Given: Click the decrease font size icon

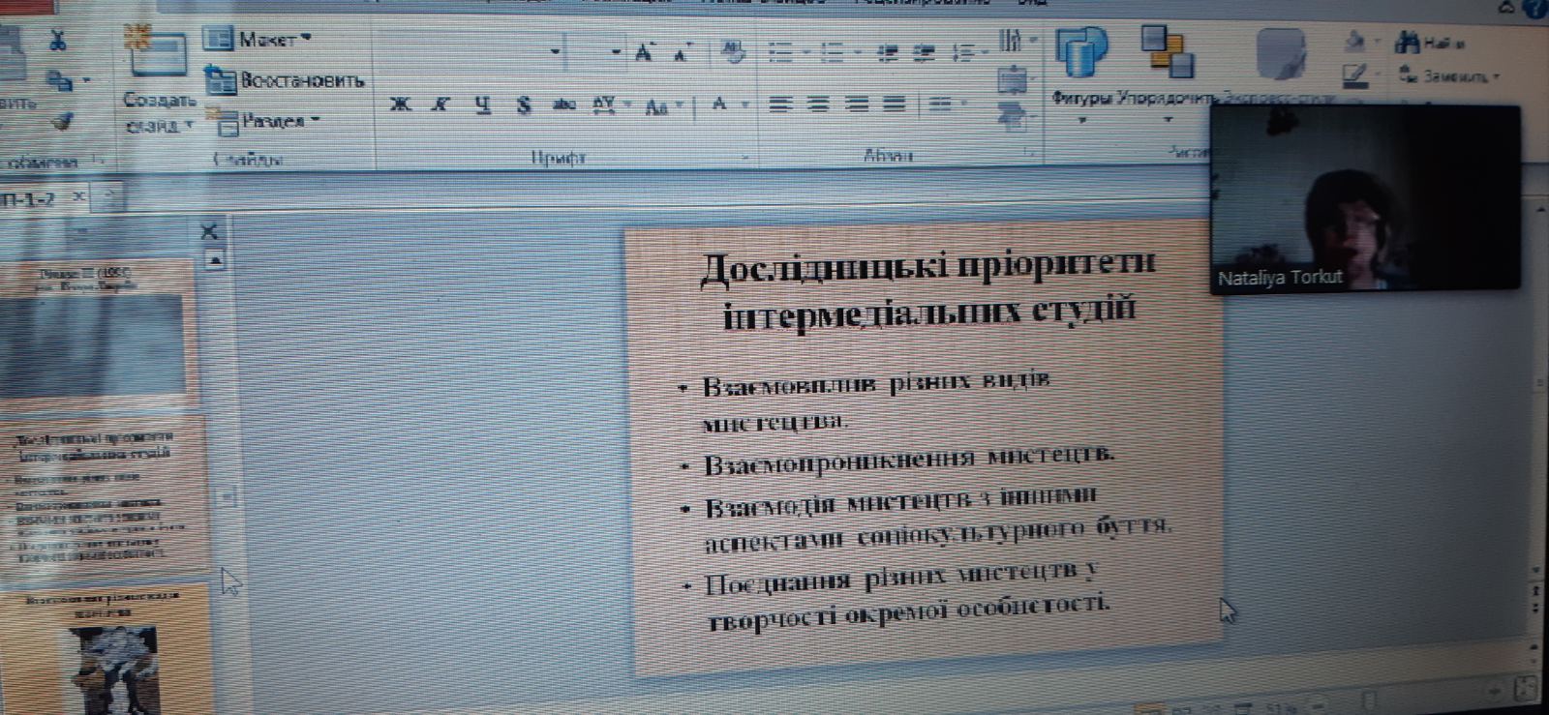Looking at the screenshot, I should [683, 52].
